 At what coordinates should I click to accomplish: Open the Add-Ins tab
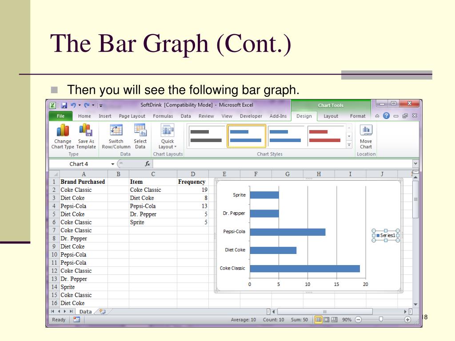coord(278,116)
